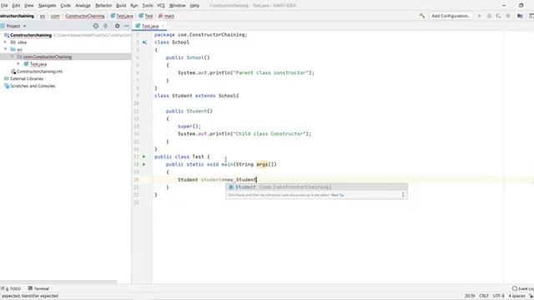This screenshot has width=534, height=300.
Task: Click the locate/select opened file target icon
Action: (96, 26)
